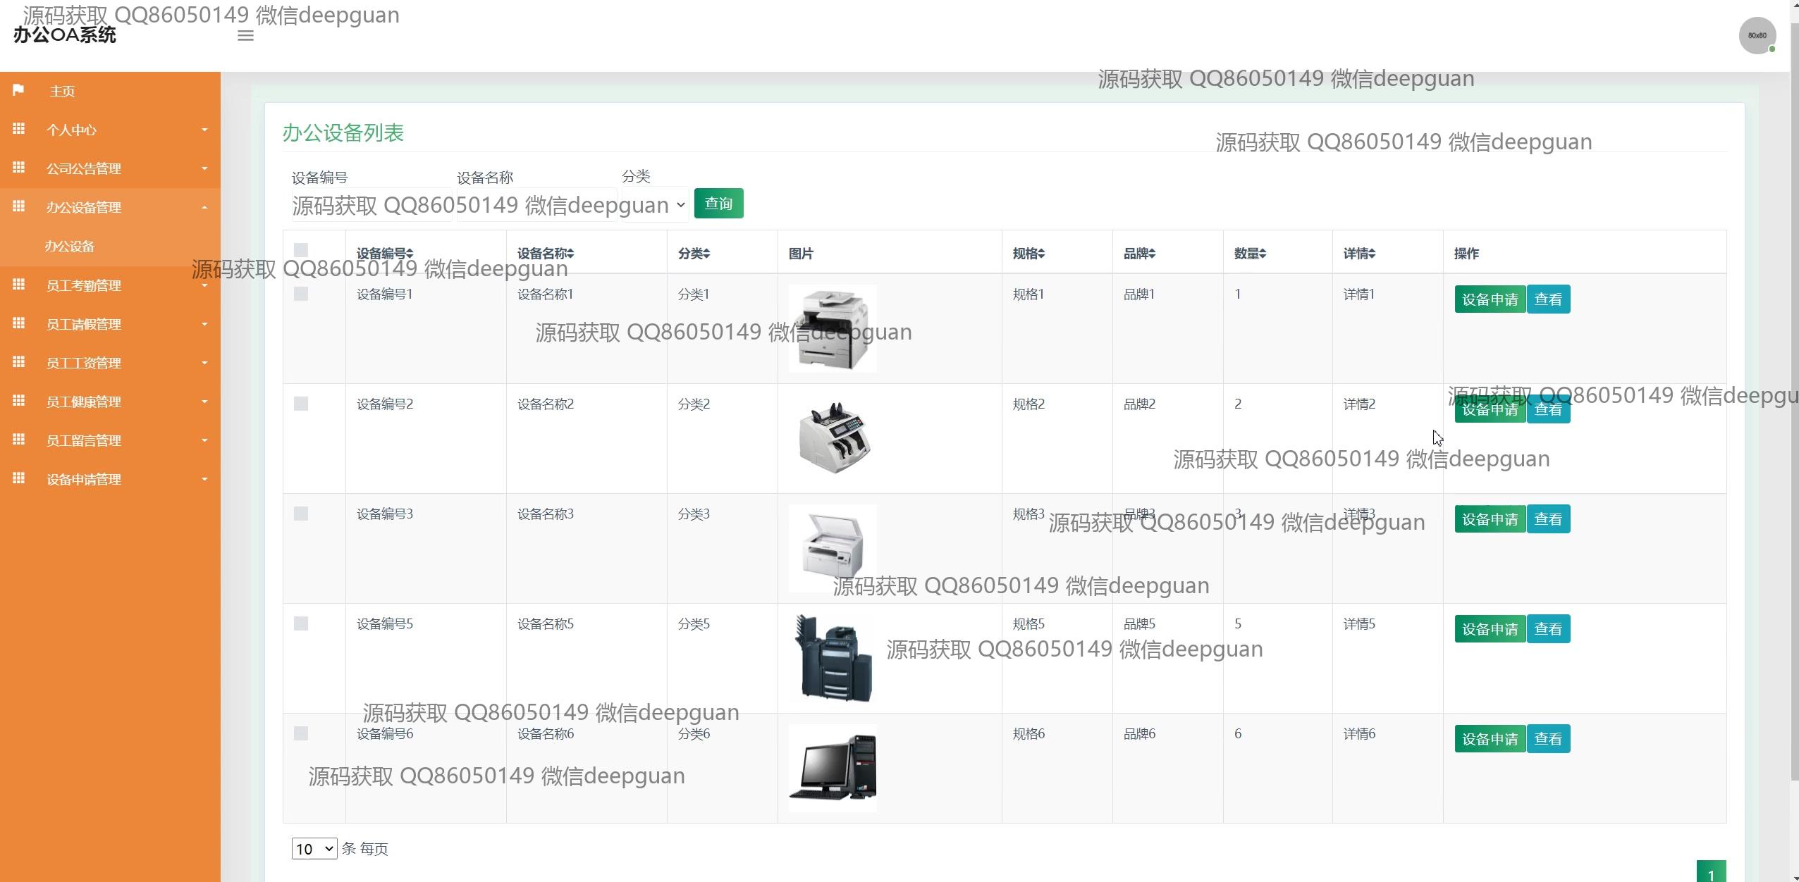This screenshot has height=882, width=1799.
Task: Sort the table by 设备编号 column
Action: click(385, 254)
